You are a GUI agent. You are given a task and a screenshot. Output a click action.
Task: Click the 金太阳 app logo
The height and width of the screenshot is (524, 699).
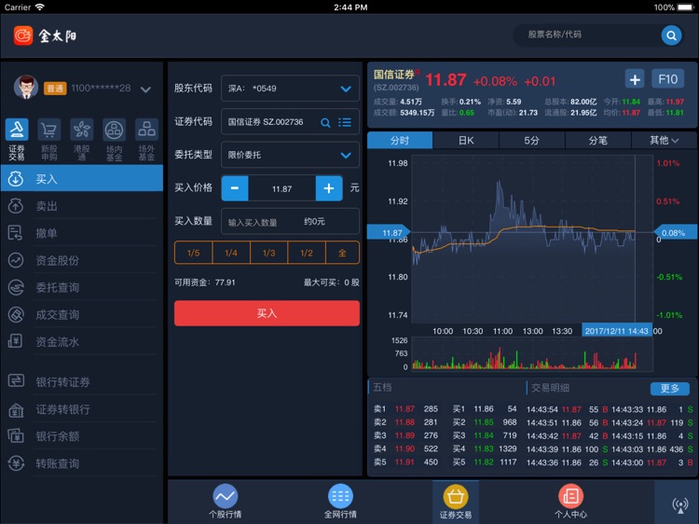[45, 35]
